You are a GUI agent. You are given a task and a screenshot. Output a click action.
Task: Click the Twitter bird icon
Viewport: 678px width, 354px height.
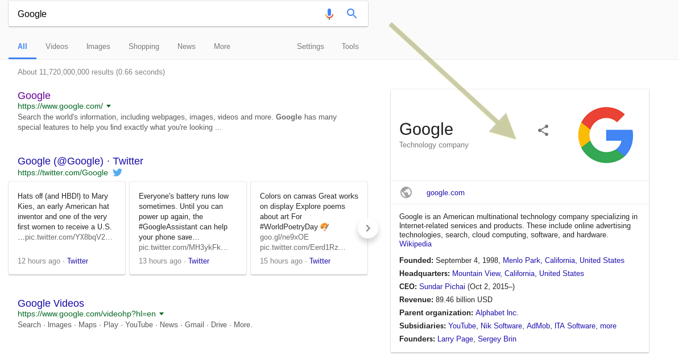point(117,172)
